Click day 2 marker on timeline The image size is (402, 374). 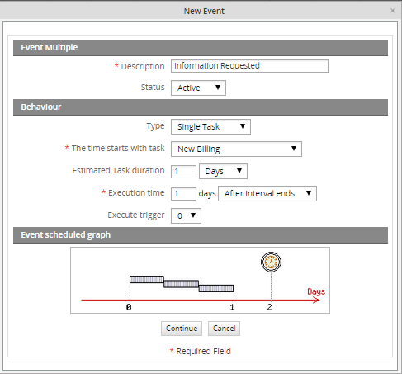click(x=270, y=307)
